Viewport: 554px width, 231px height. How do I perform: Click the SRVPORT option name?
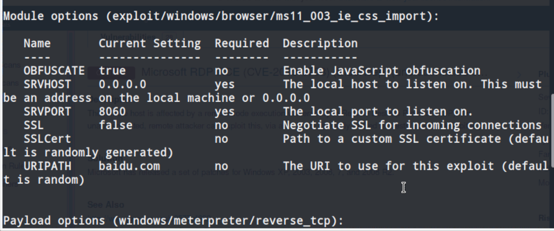point(47,112)
